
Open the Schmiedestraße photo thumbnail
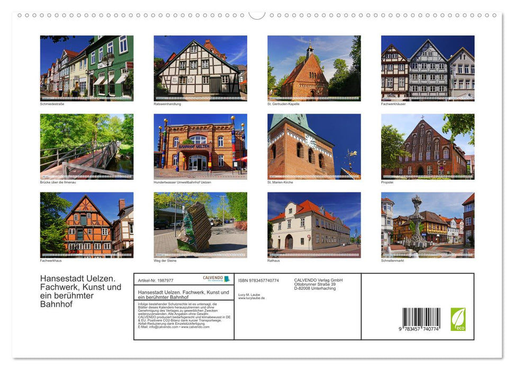click(x=86, y=68)
